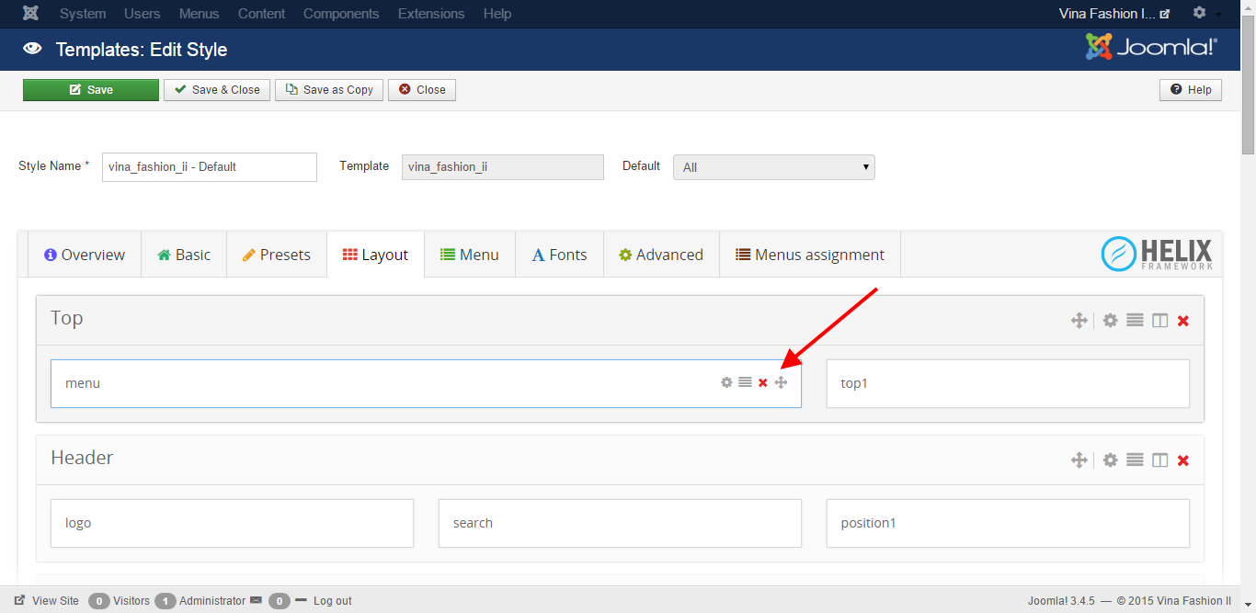Screen dimensions: 1256x613
Task: Switch to the Presets tab
Action: (x=276, y=255)
